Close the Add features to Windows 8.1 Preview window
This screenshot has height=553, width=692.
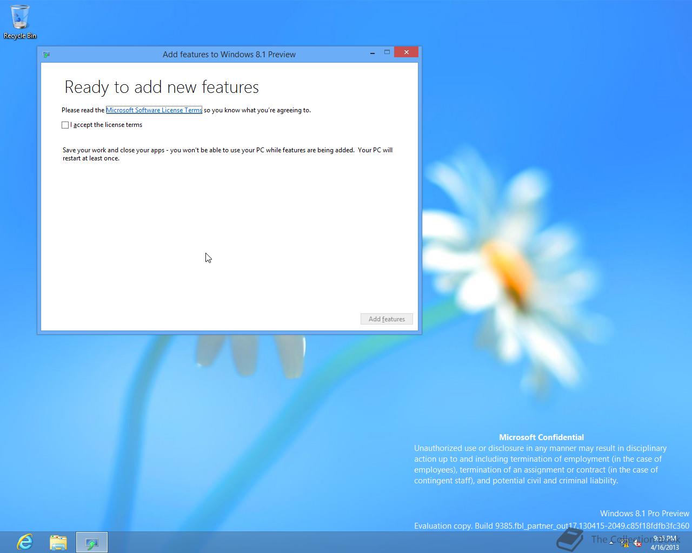[406, 52]
